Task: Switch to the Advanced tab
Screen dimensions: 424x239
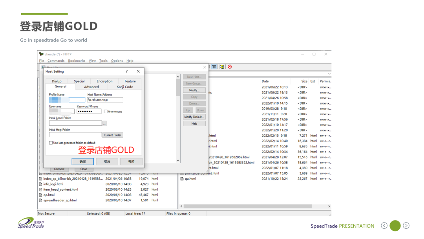Action: coord(91,87)
